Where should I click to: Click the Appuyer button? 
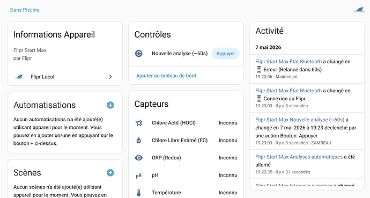[x=226, y=54]
